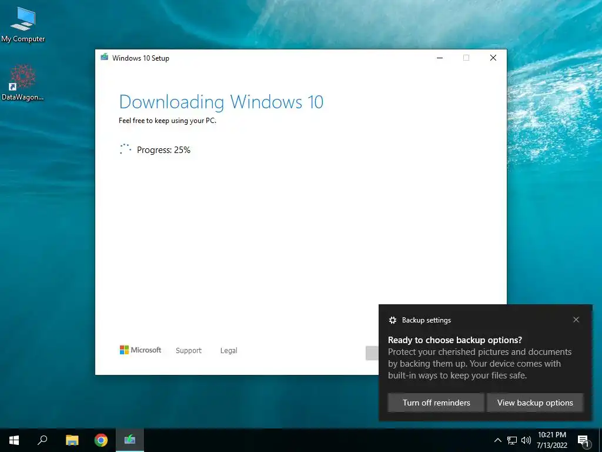The height and width of the screenshot is (452, 602).
Task: Click 'Ready to choose backup options?' notification title
Action: pos(455,340)
